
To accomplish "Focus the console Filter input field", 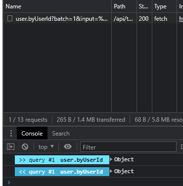I will (x=128, y=146).
